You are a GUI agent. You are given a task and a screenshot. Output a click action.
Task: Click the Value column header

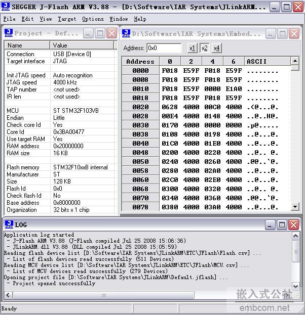(x=82, y=45)
